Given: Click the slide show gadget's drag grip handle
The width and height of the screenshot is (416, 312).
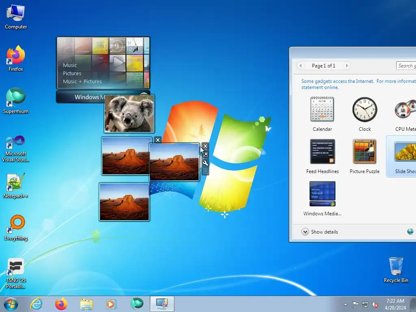Looking at the screenshot, I should 205,171.
